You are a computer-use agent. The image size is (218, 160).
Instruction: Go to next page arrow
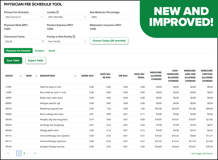(29, 153)
